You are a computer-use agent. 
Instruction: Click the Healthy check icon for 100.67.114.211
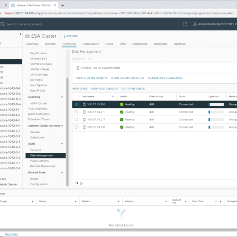122,112
